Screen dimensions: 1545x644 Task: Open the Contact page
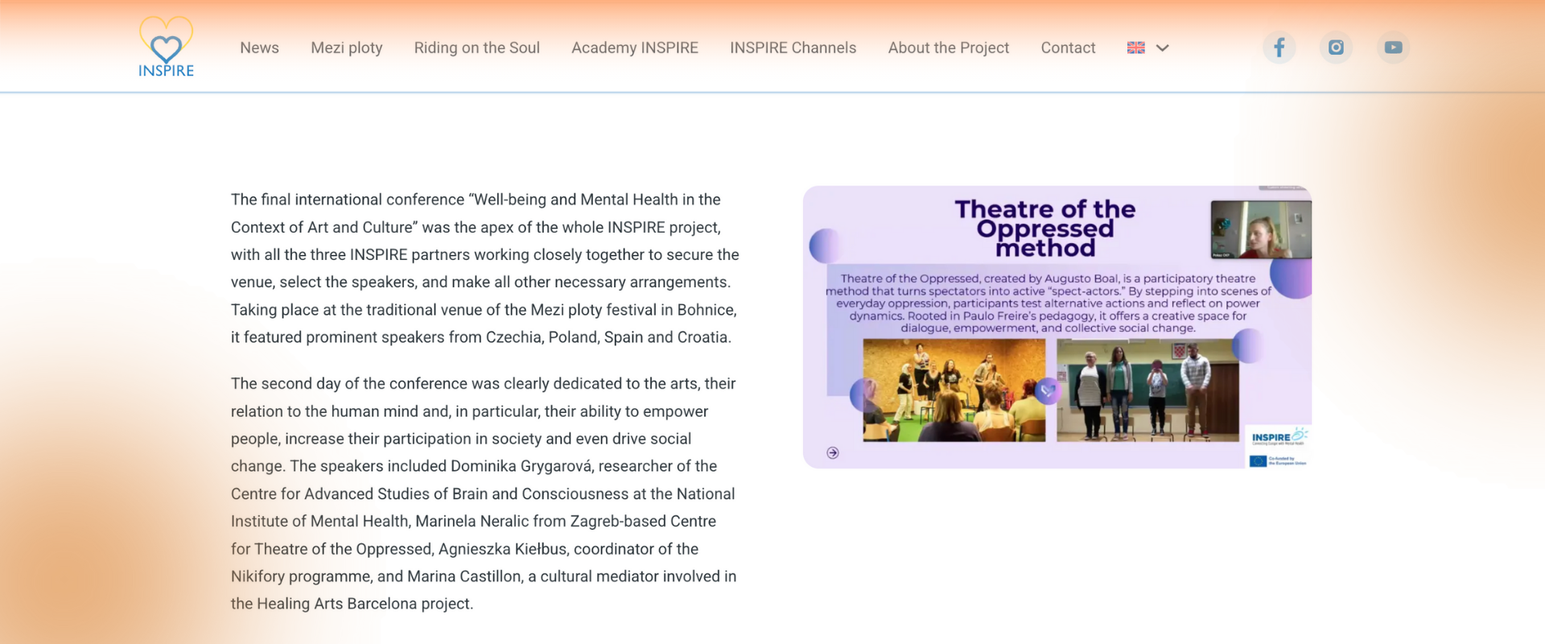pyautogui.click(x=1068, y=47)
